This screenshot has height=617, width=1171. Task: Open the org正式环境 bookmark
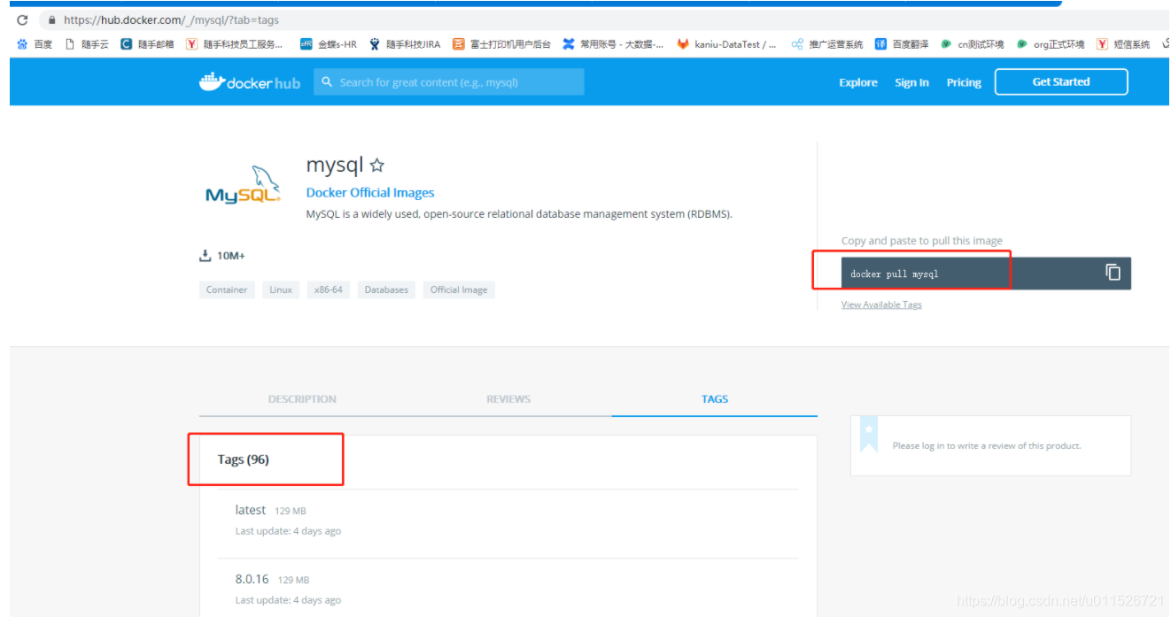(x=1051, y=44)
